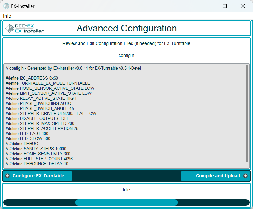253x209 pixels.
Task: Click the config.h filename label
Action: point(126,55)
